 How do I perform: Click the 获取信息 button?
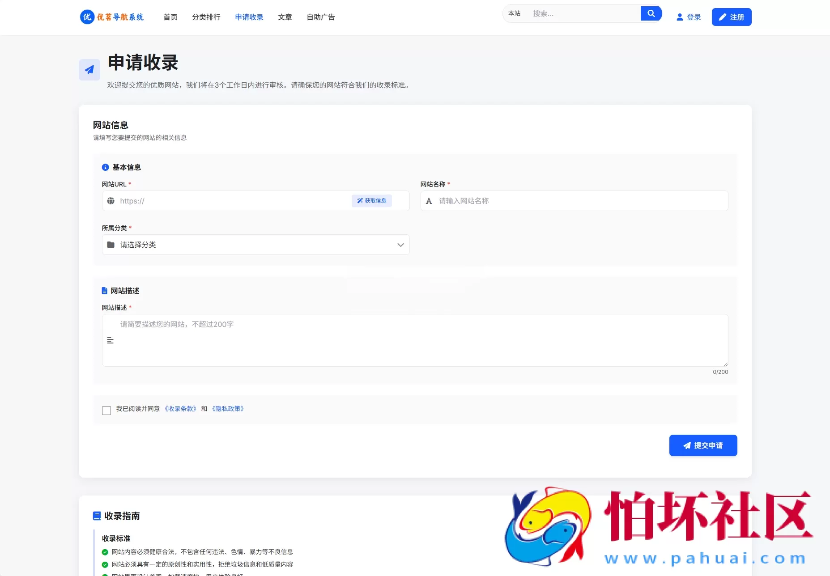[372, 201]
